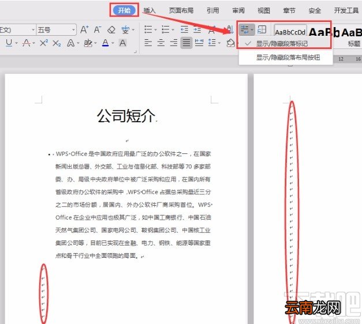Apply superscript formatting
Image resolution: width=362 pixels, height=324 pixels.
[x=44, y=43]
